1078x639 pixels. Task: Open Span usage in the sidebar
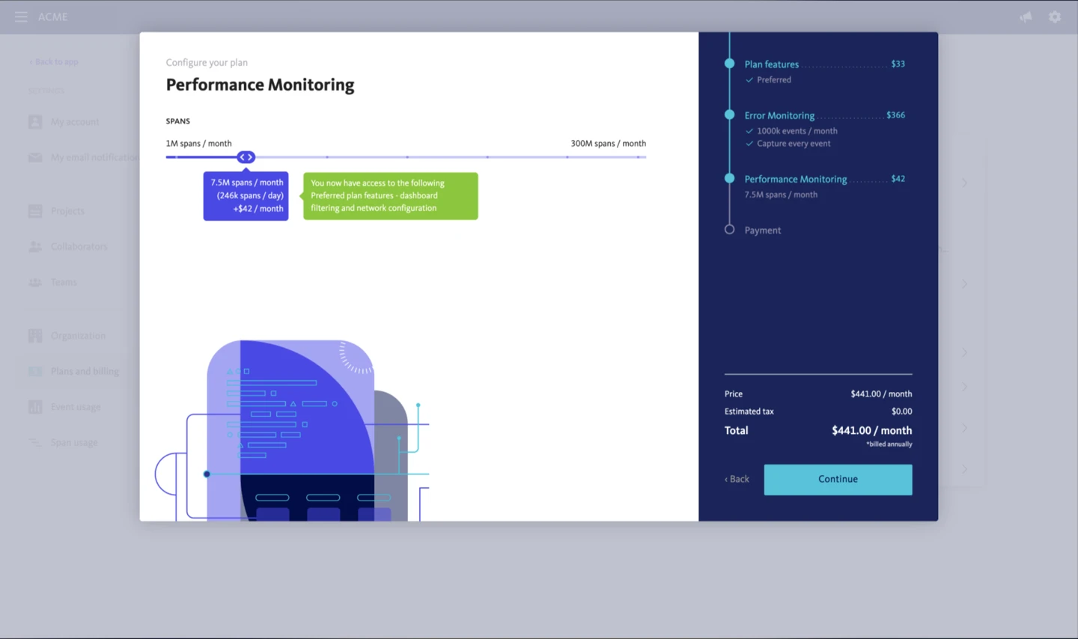[74, 442]
